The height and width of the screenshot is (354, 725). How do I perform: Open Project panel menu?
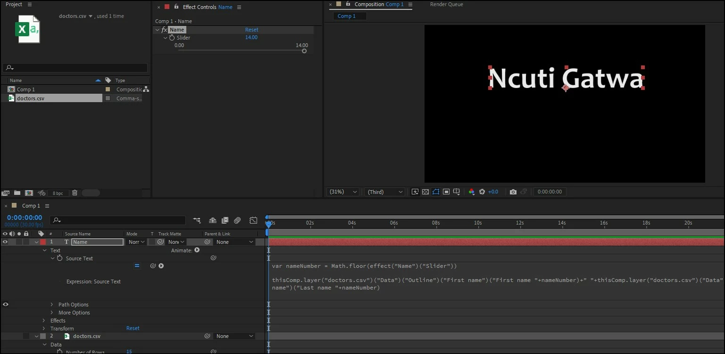tap(30, 4)
